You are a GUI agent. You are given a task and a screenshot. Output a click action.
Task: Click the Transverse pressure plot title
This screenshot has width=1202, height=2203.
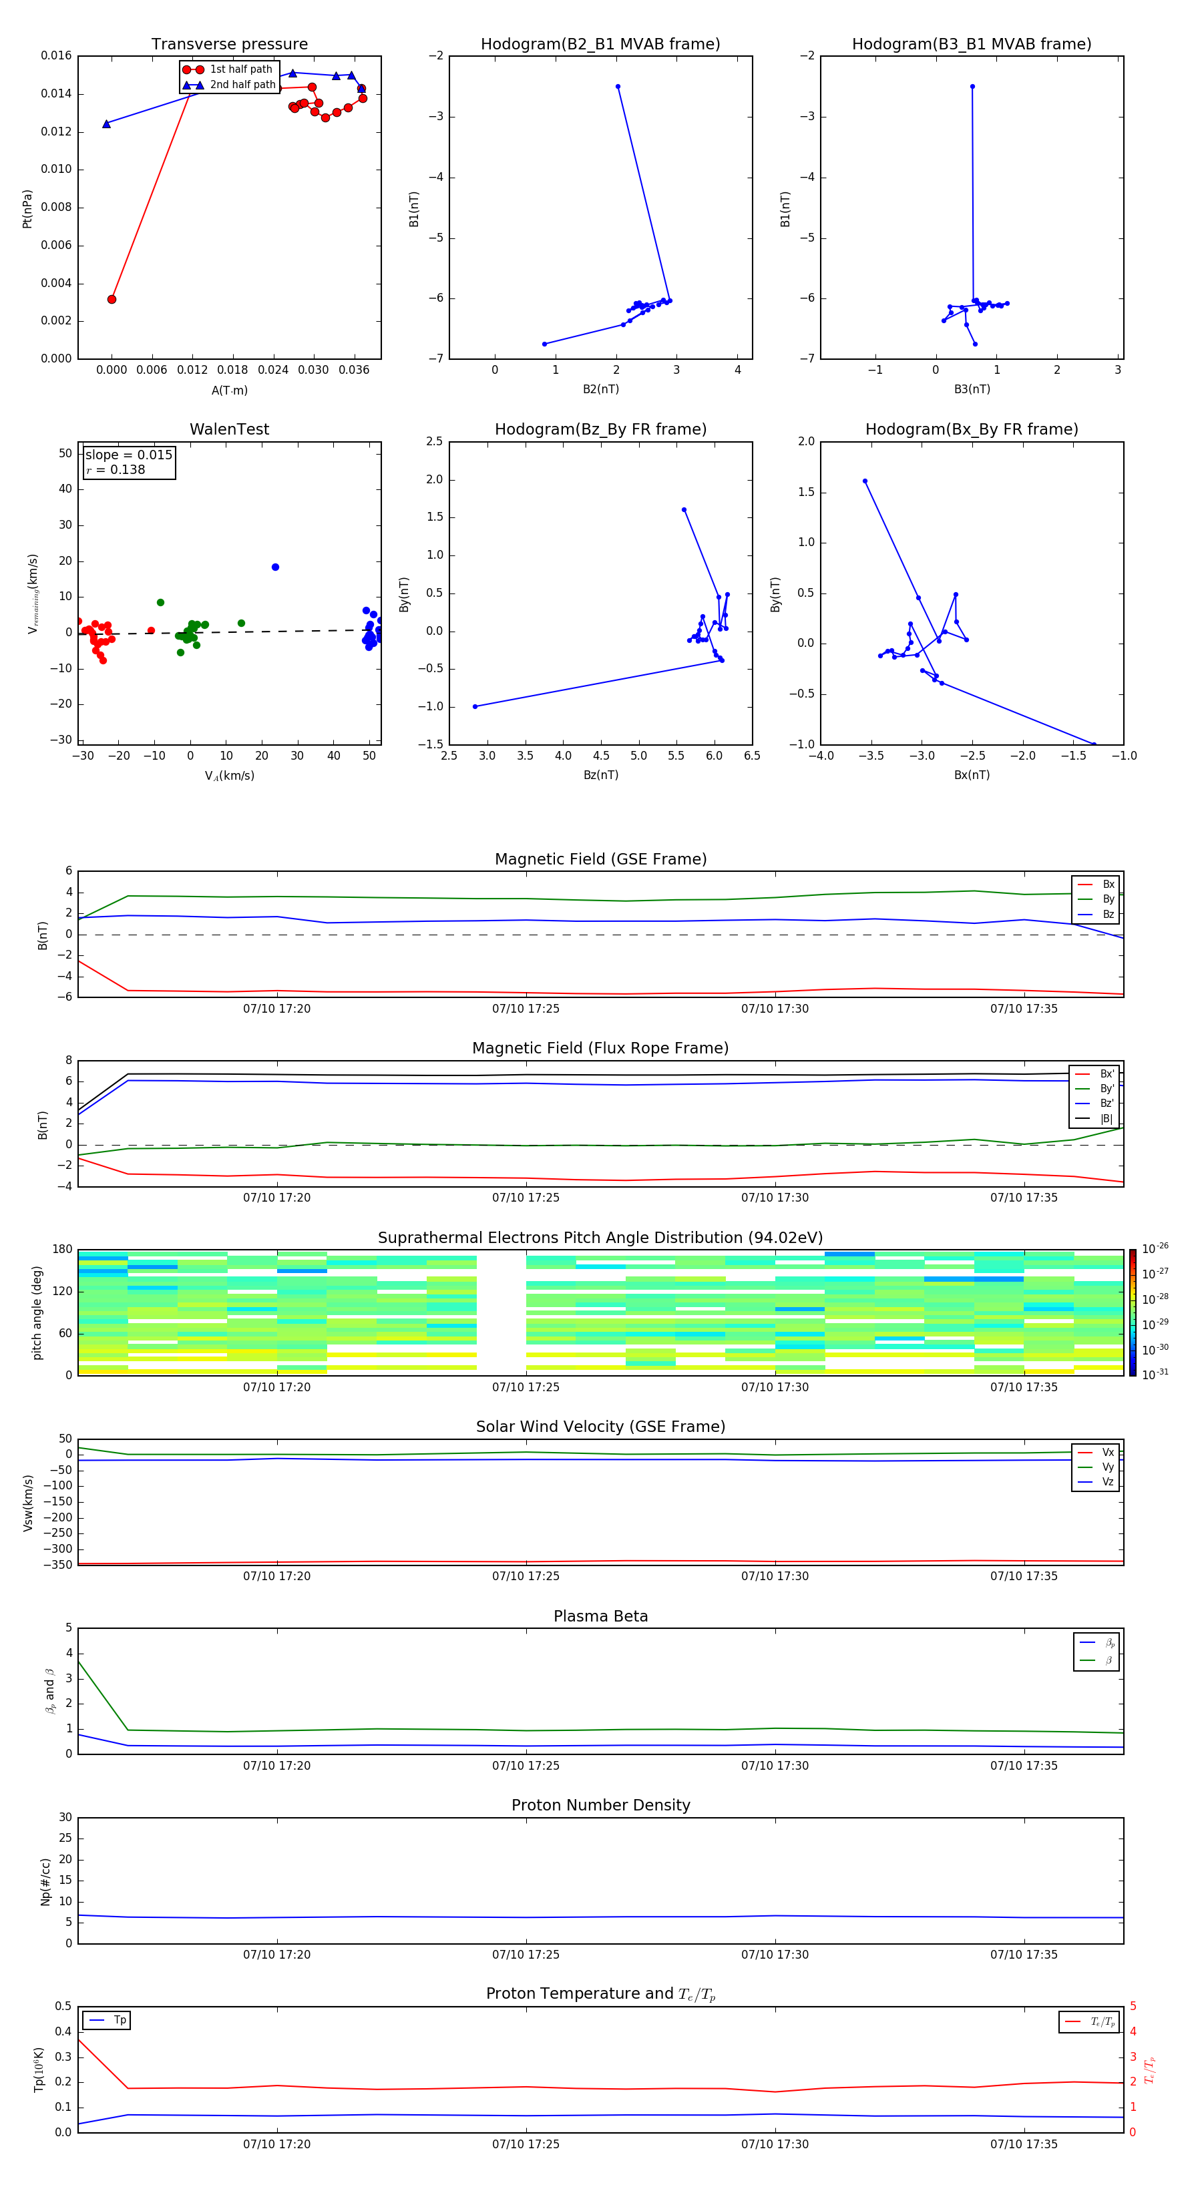click(229, 45)
